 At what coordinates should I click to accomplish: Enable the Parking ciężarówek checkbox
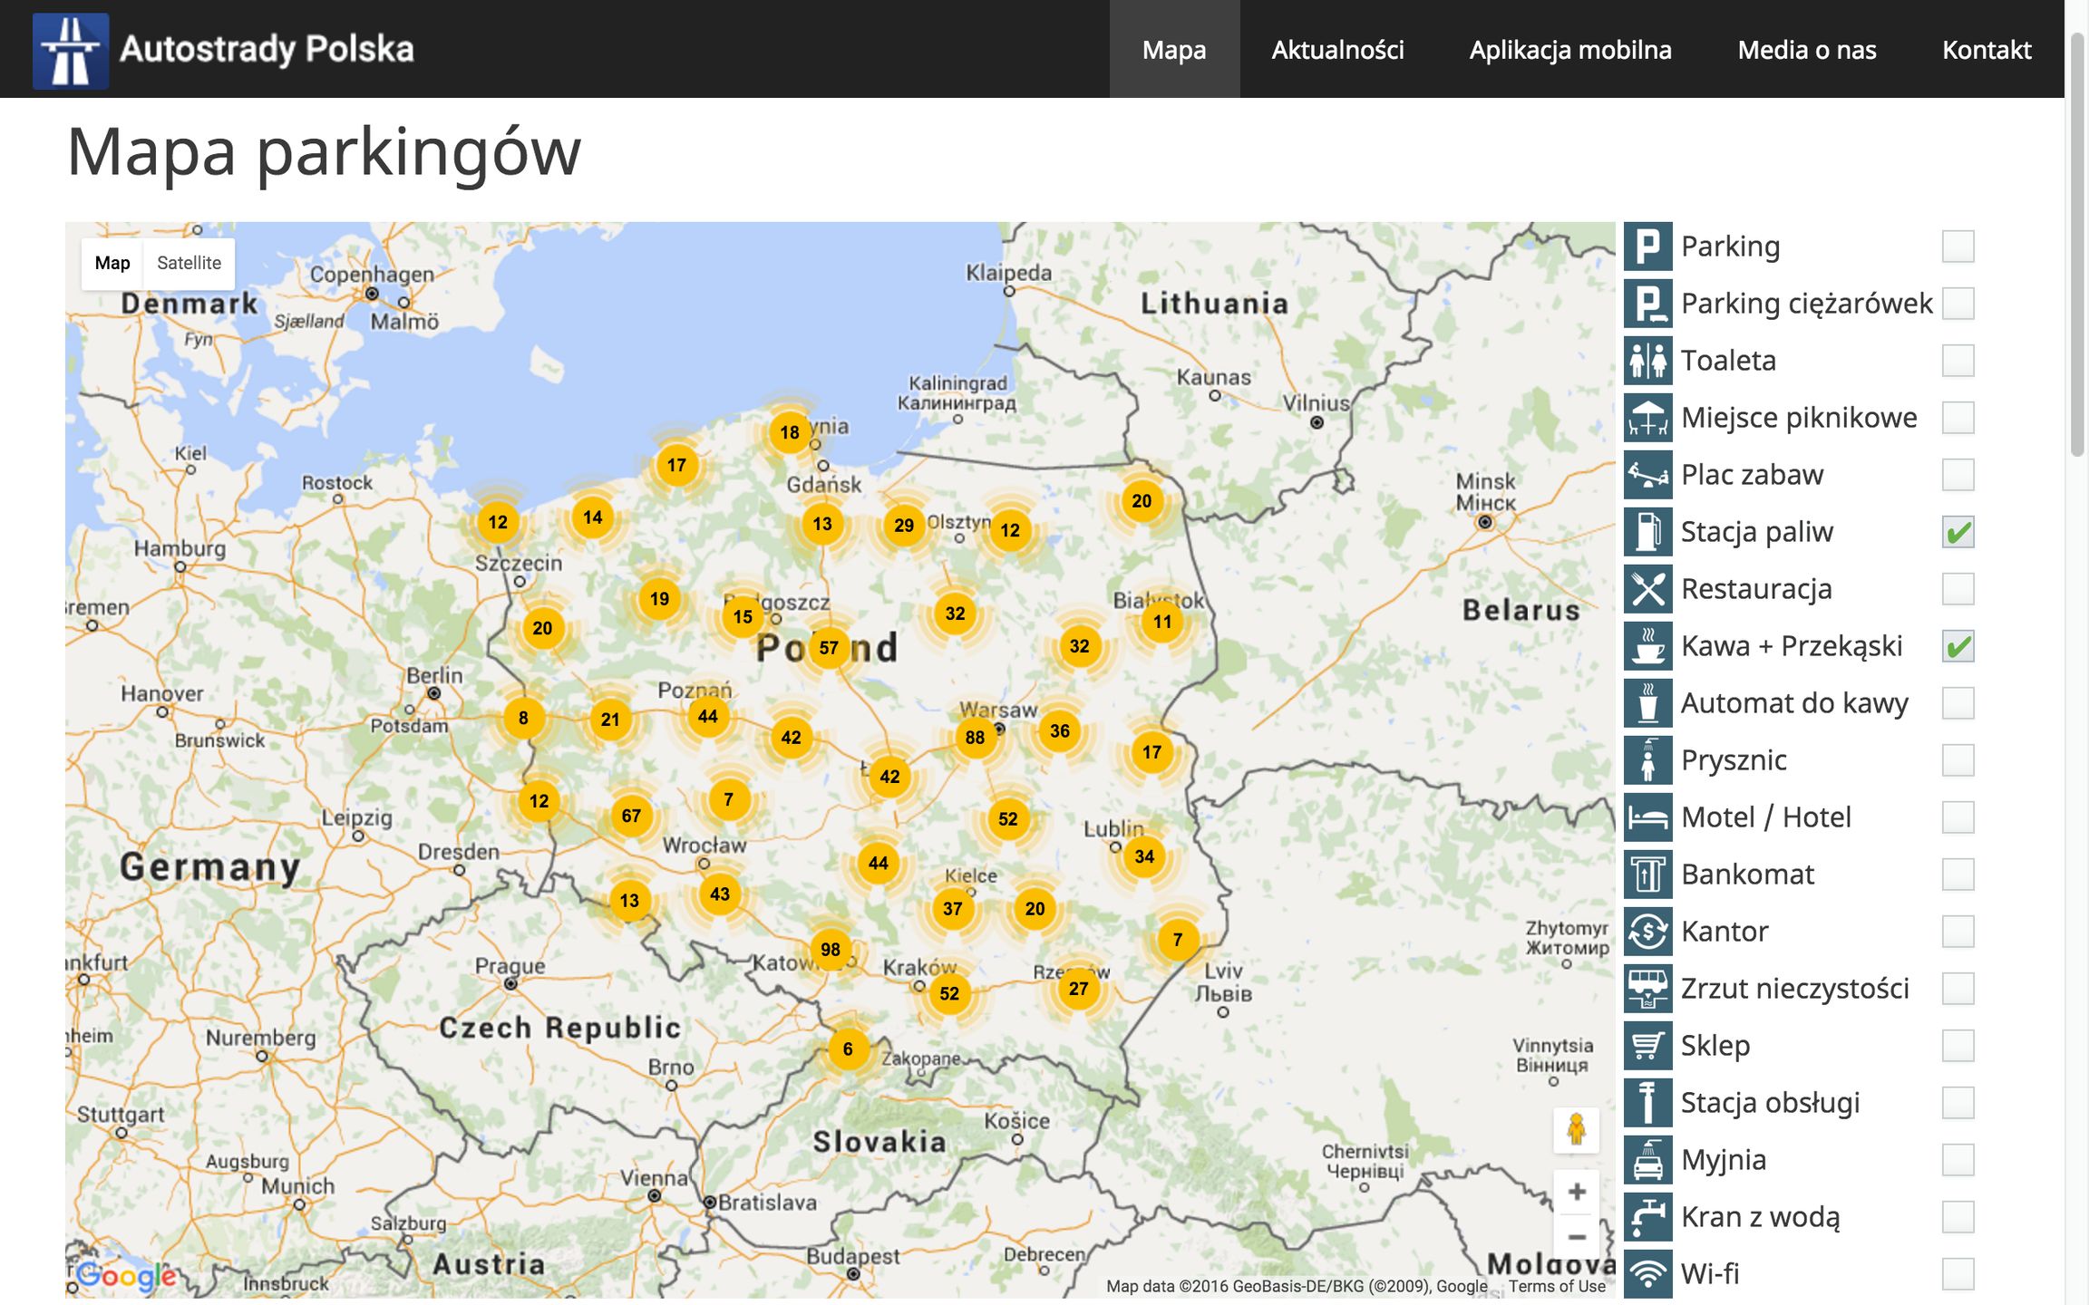(x=1958, y=304)
